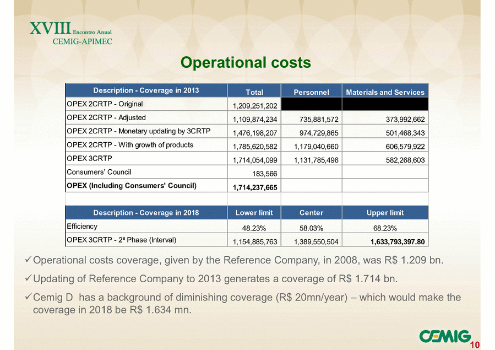Click the Description - Coverage in 2013 header
The height and width of the screenshot is (350, 495).
point(146,90)
